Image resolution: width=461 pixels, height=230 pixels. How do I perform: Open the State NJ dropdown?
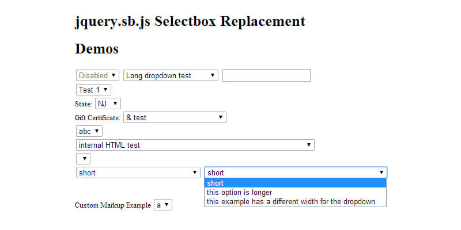(108, 103)
